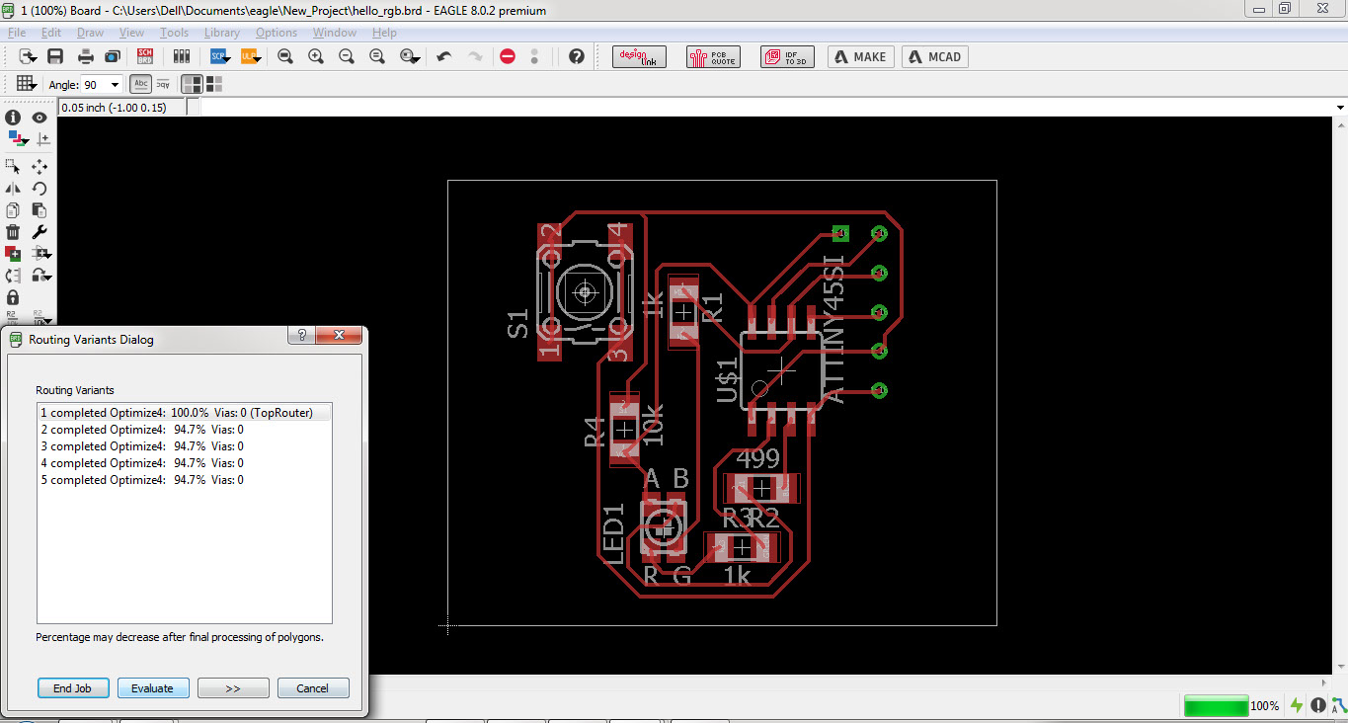Click the Zoom in magnifier icon
Viewport: 1348px width, 723px height.
(x=316, y=56)
